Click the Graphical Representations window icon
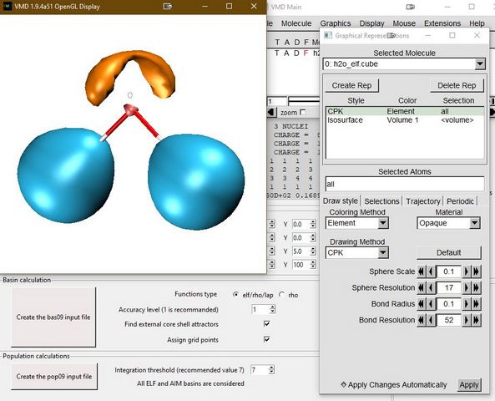The image size is (495, 401). [x=328, y=36]
